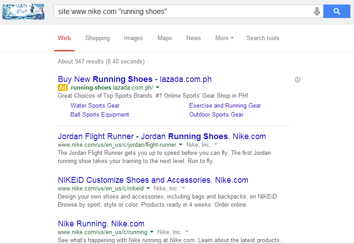Select the Web tab
The image size is (354, 244).
pyautogui.click(x=64, y=38)
